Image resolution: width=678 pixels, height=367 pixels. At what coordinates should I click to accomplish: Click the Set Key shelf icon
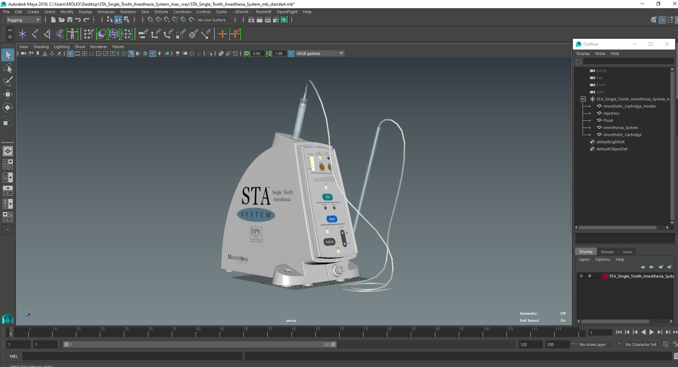click(x=222, y=34)
